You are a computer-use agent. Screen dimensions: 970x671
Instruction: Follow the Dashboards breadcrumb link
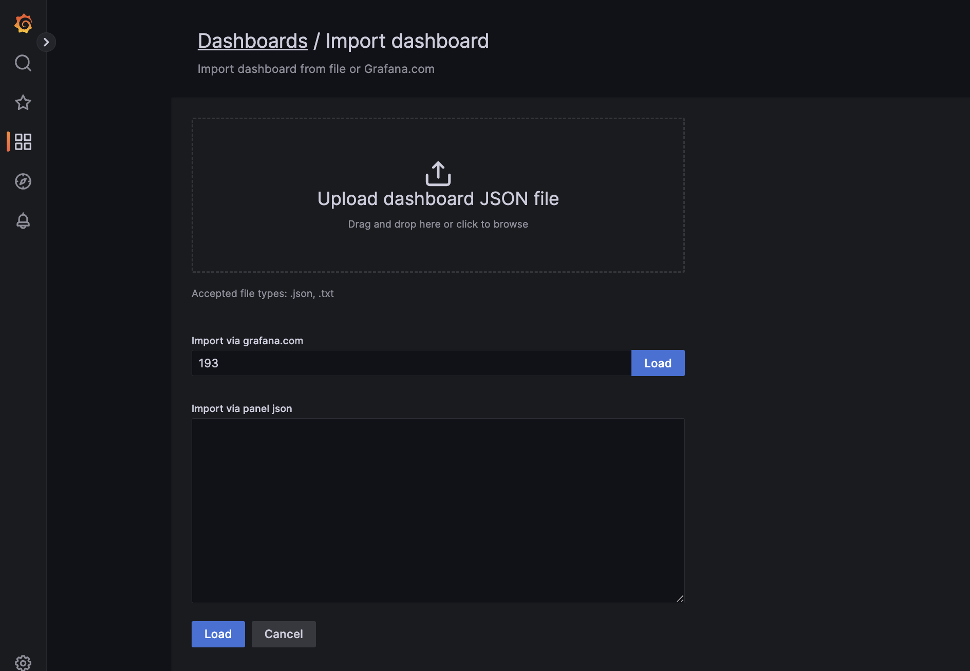(x=253, y=41)
